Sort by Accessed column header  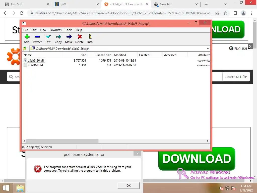pos(175,55)
